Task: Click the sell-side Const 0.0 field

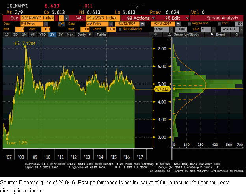Action: (111, 29)
